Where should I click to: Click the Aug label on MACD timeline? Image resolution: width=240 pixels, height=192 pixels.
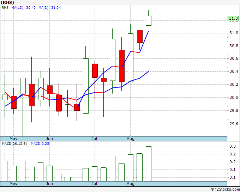(131, 184)
